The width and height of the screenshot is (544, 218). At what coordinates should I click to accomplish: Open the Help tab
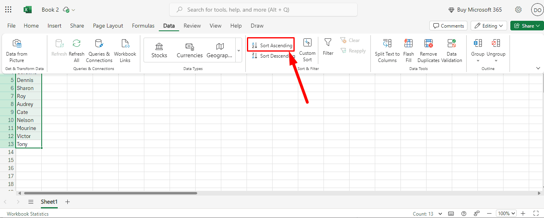click(236, 26)
